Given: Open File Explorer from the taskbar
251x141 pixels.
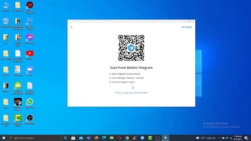Looking at the screenshot, I should [x=111, y=138].
